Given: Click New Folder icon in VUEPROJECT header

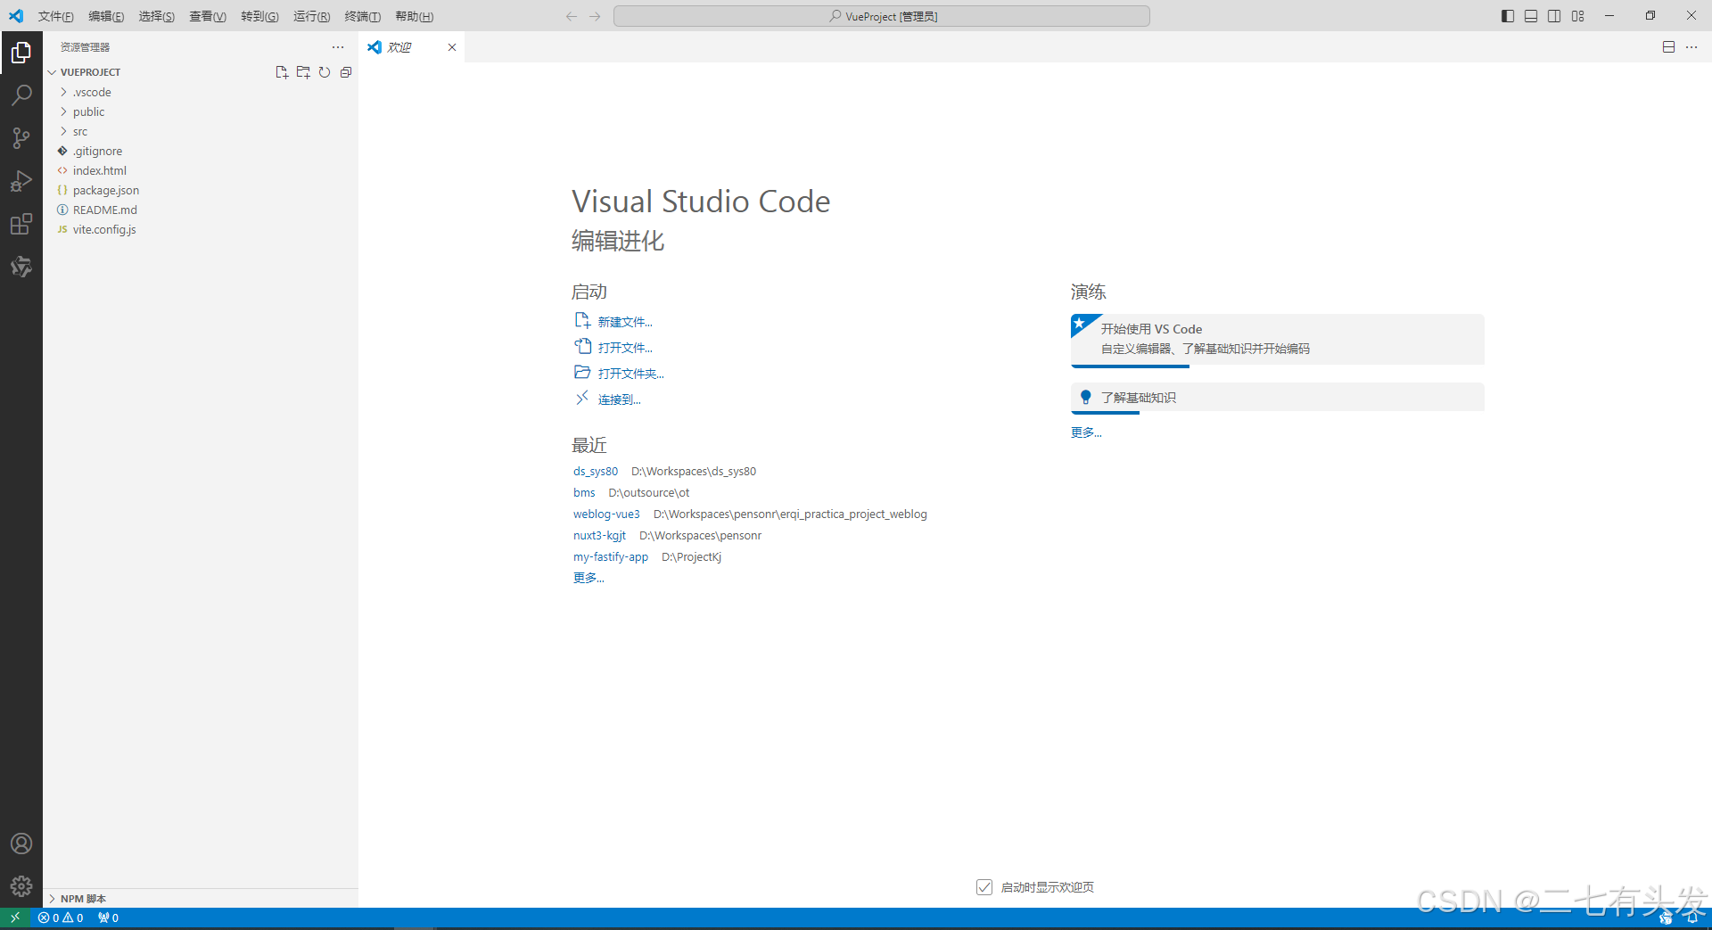Looking at the screenshot, I should click(303, 72).
